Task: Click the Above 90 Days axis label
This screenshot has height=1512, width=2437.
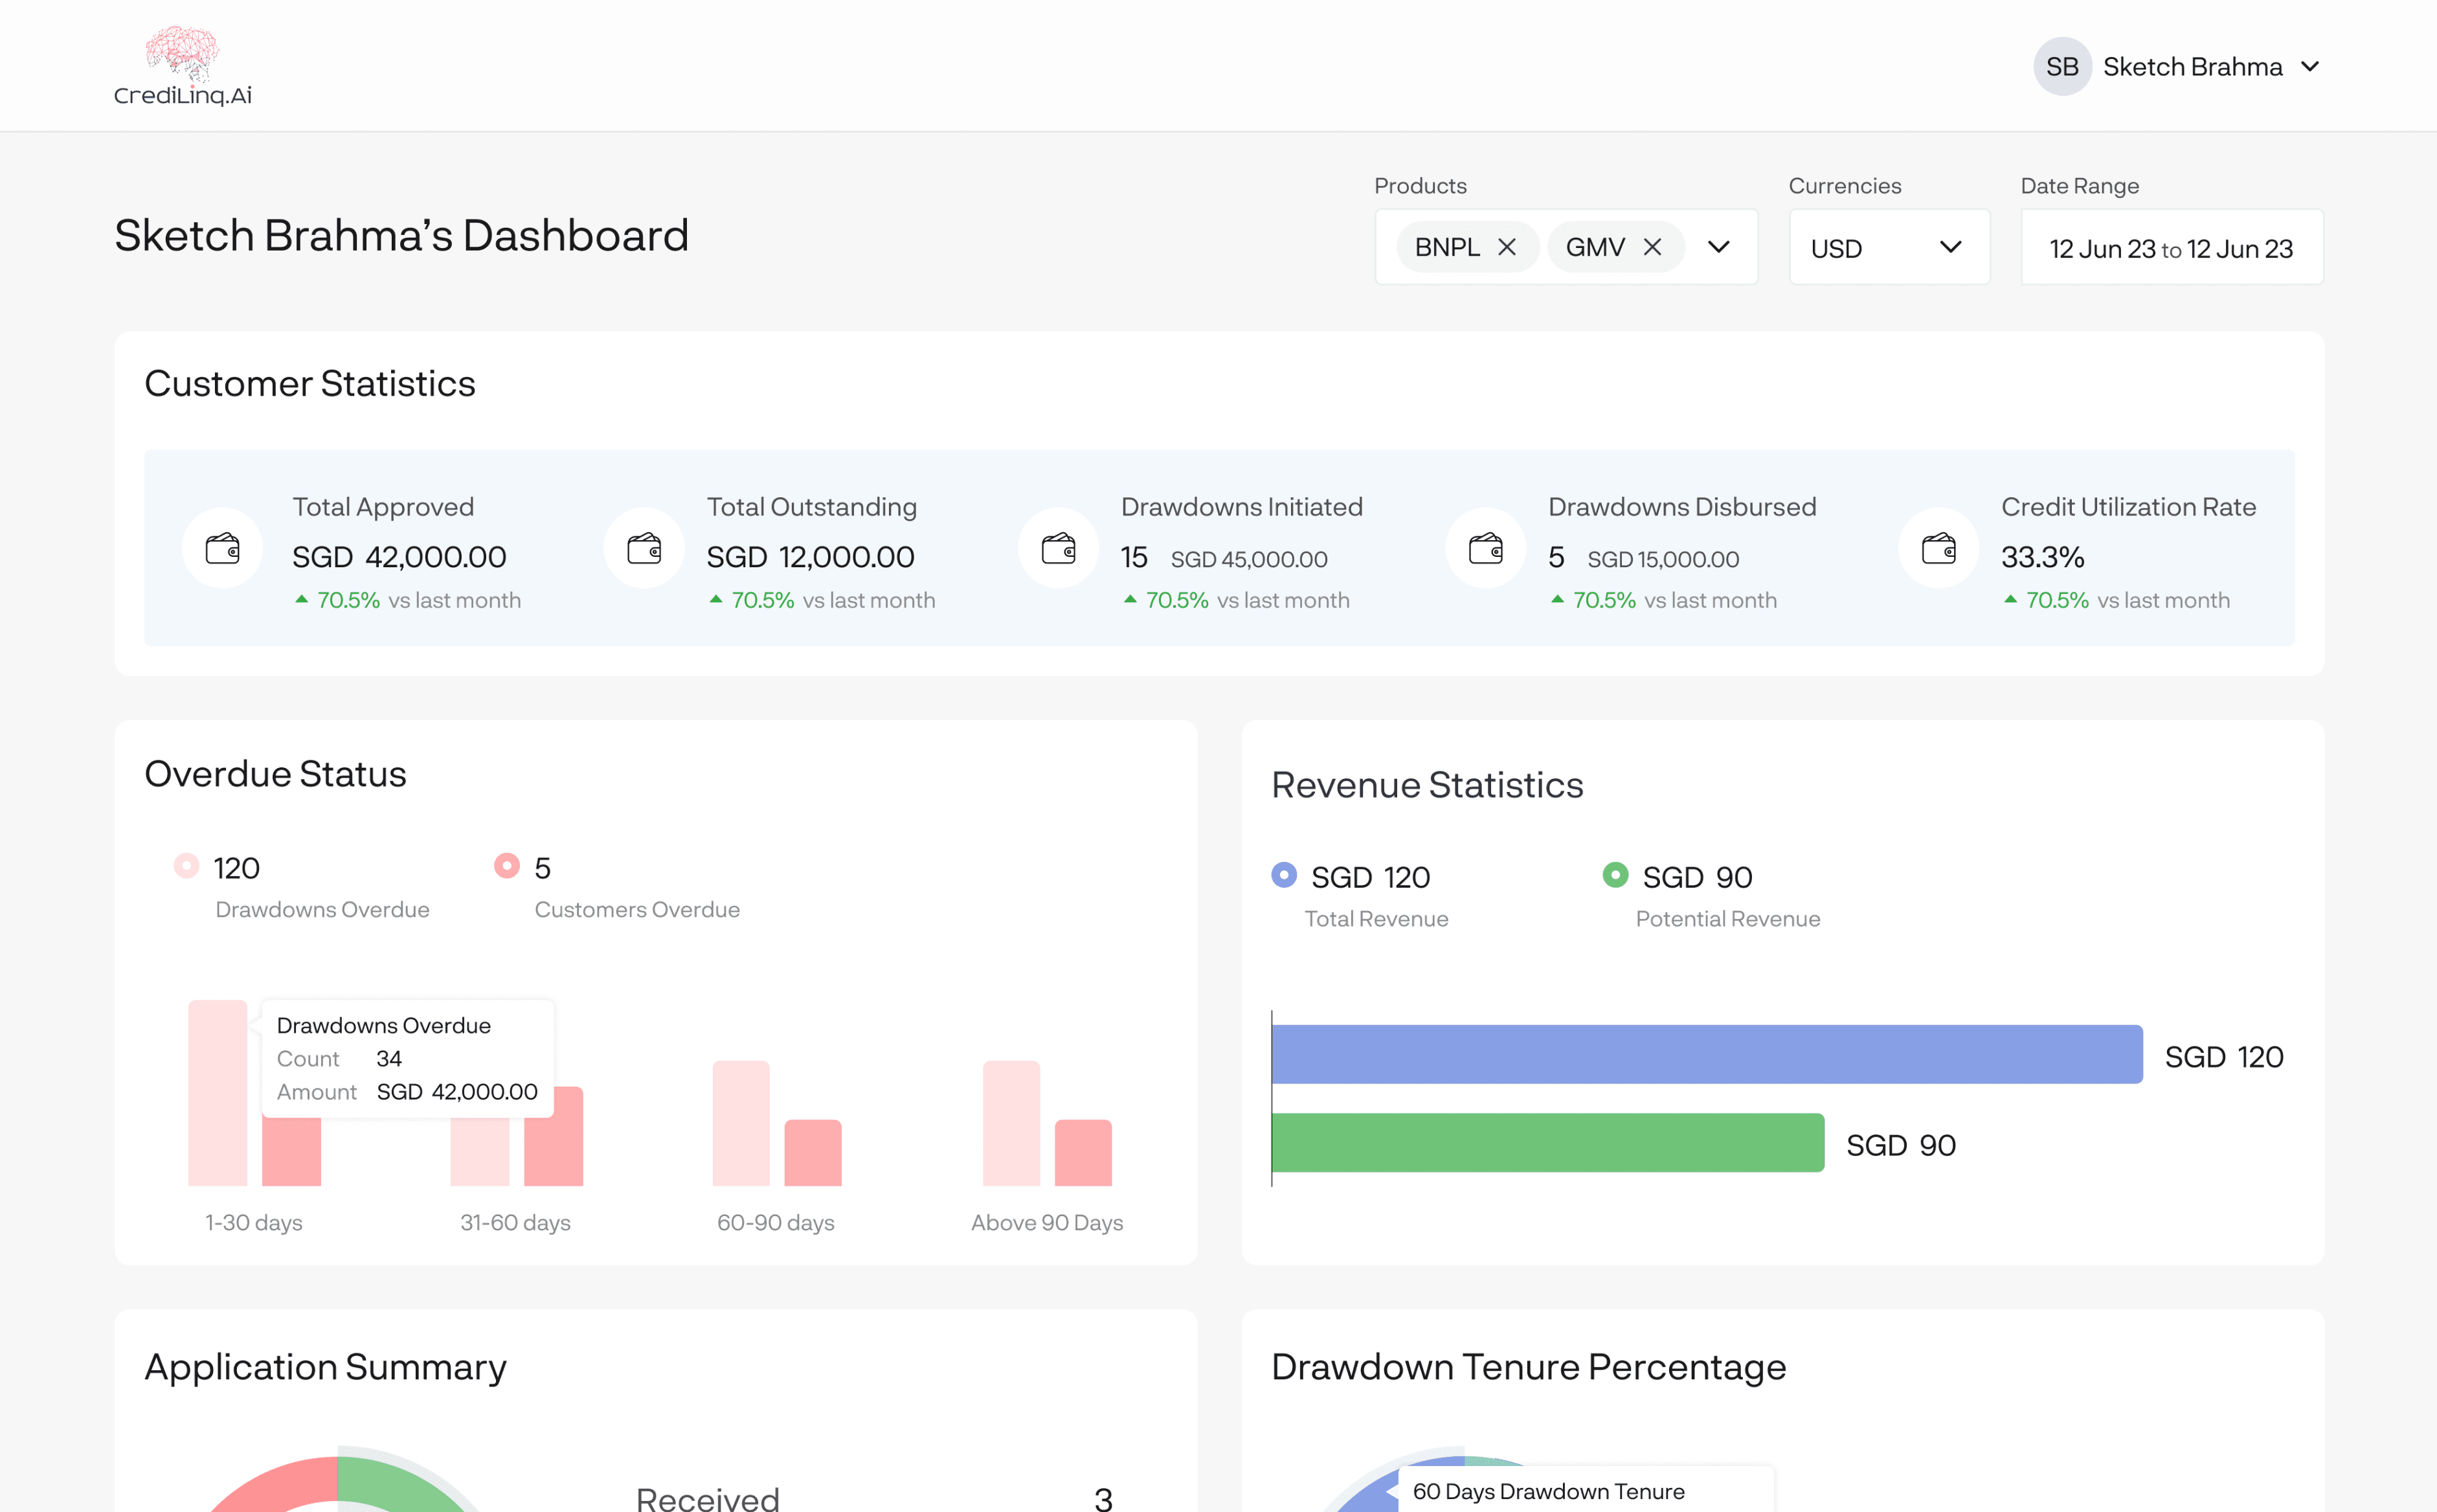Action: pos(1046,1222)
